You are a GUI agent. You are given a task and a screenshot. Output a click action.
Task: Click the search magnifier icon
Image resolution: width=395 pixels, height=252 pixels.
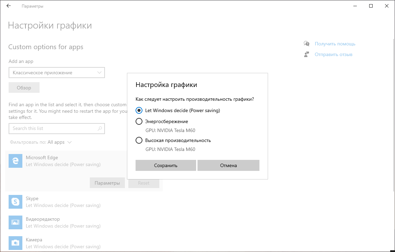coord(100,129)
